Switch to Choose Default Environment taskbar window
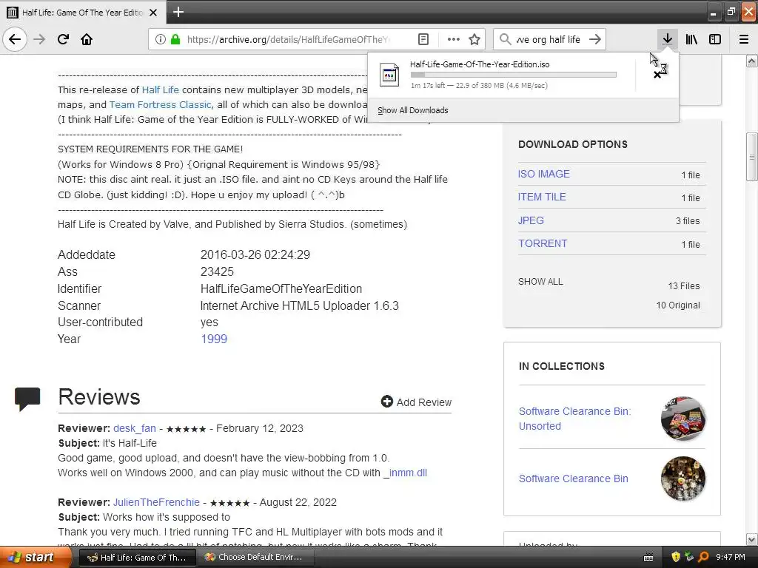 (x=257, y=558)
